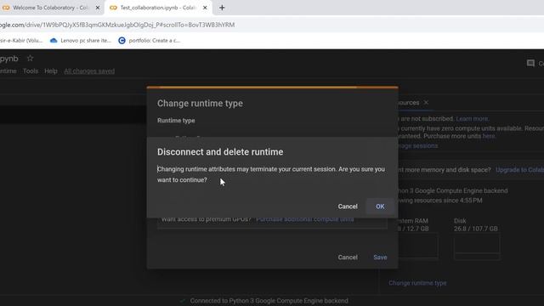
Task: Click Change runtime type link in Resources
Action: [x=417, y=283]
